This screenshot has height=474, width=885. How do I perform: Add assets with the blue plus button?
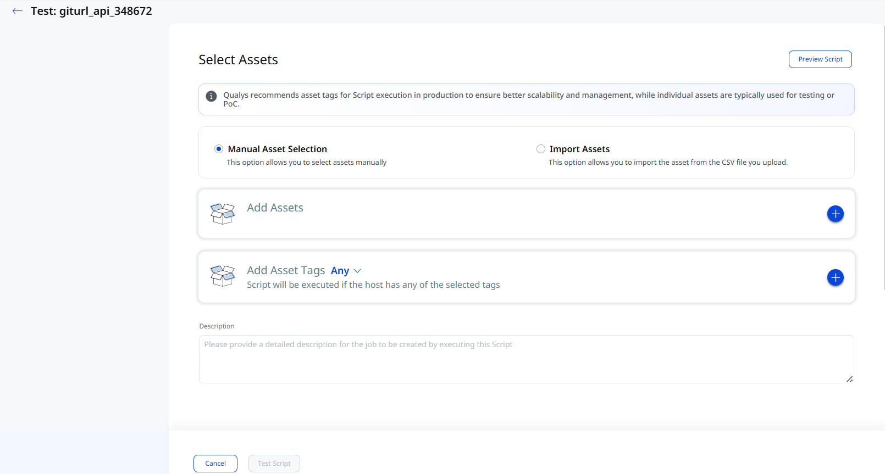click(836, 214)
